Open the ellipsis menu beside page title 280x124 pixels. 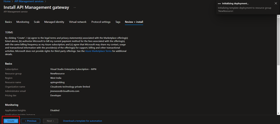[75, 7]
